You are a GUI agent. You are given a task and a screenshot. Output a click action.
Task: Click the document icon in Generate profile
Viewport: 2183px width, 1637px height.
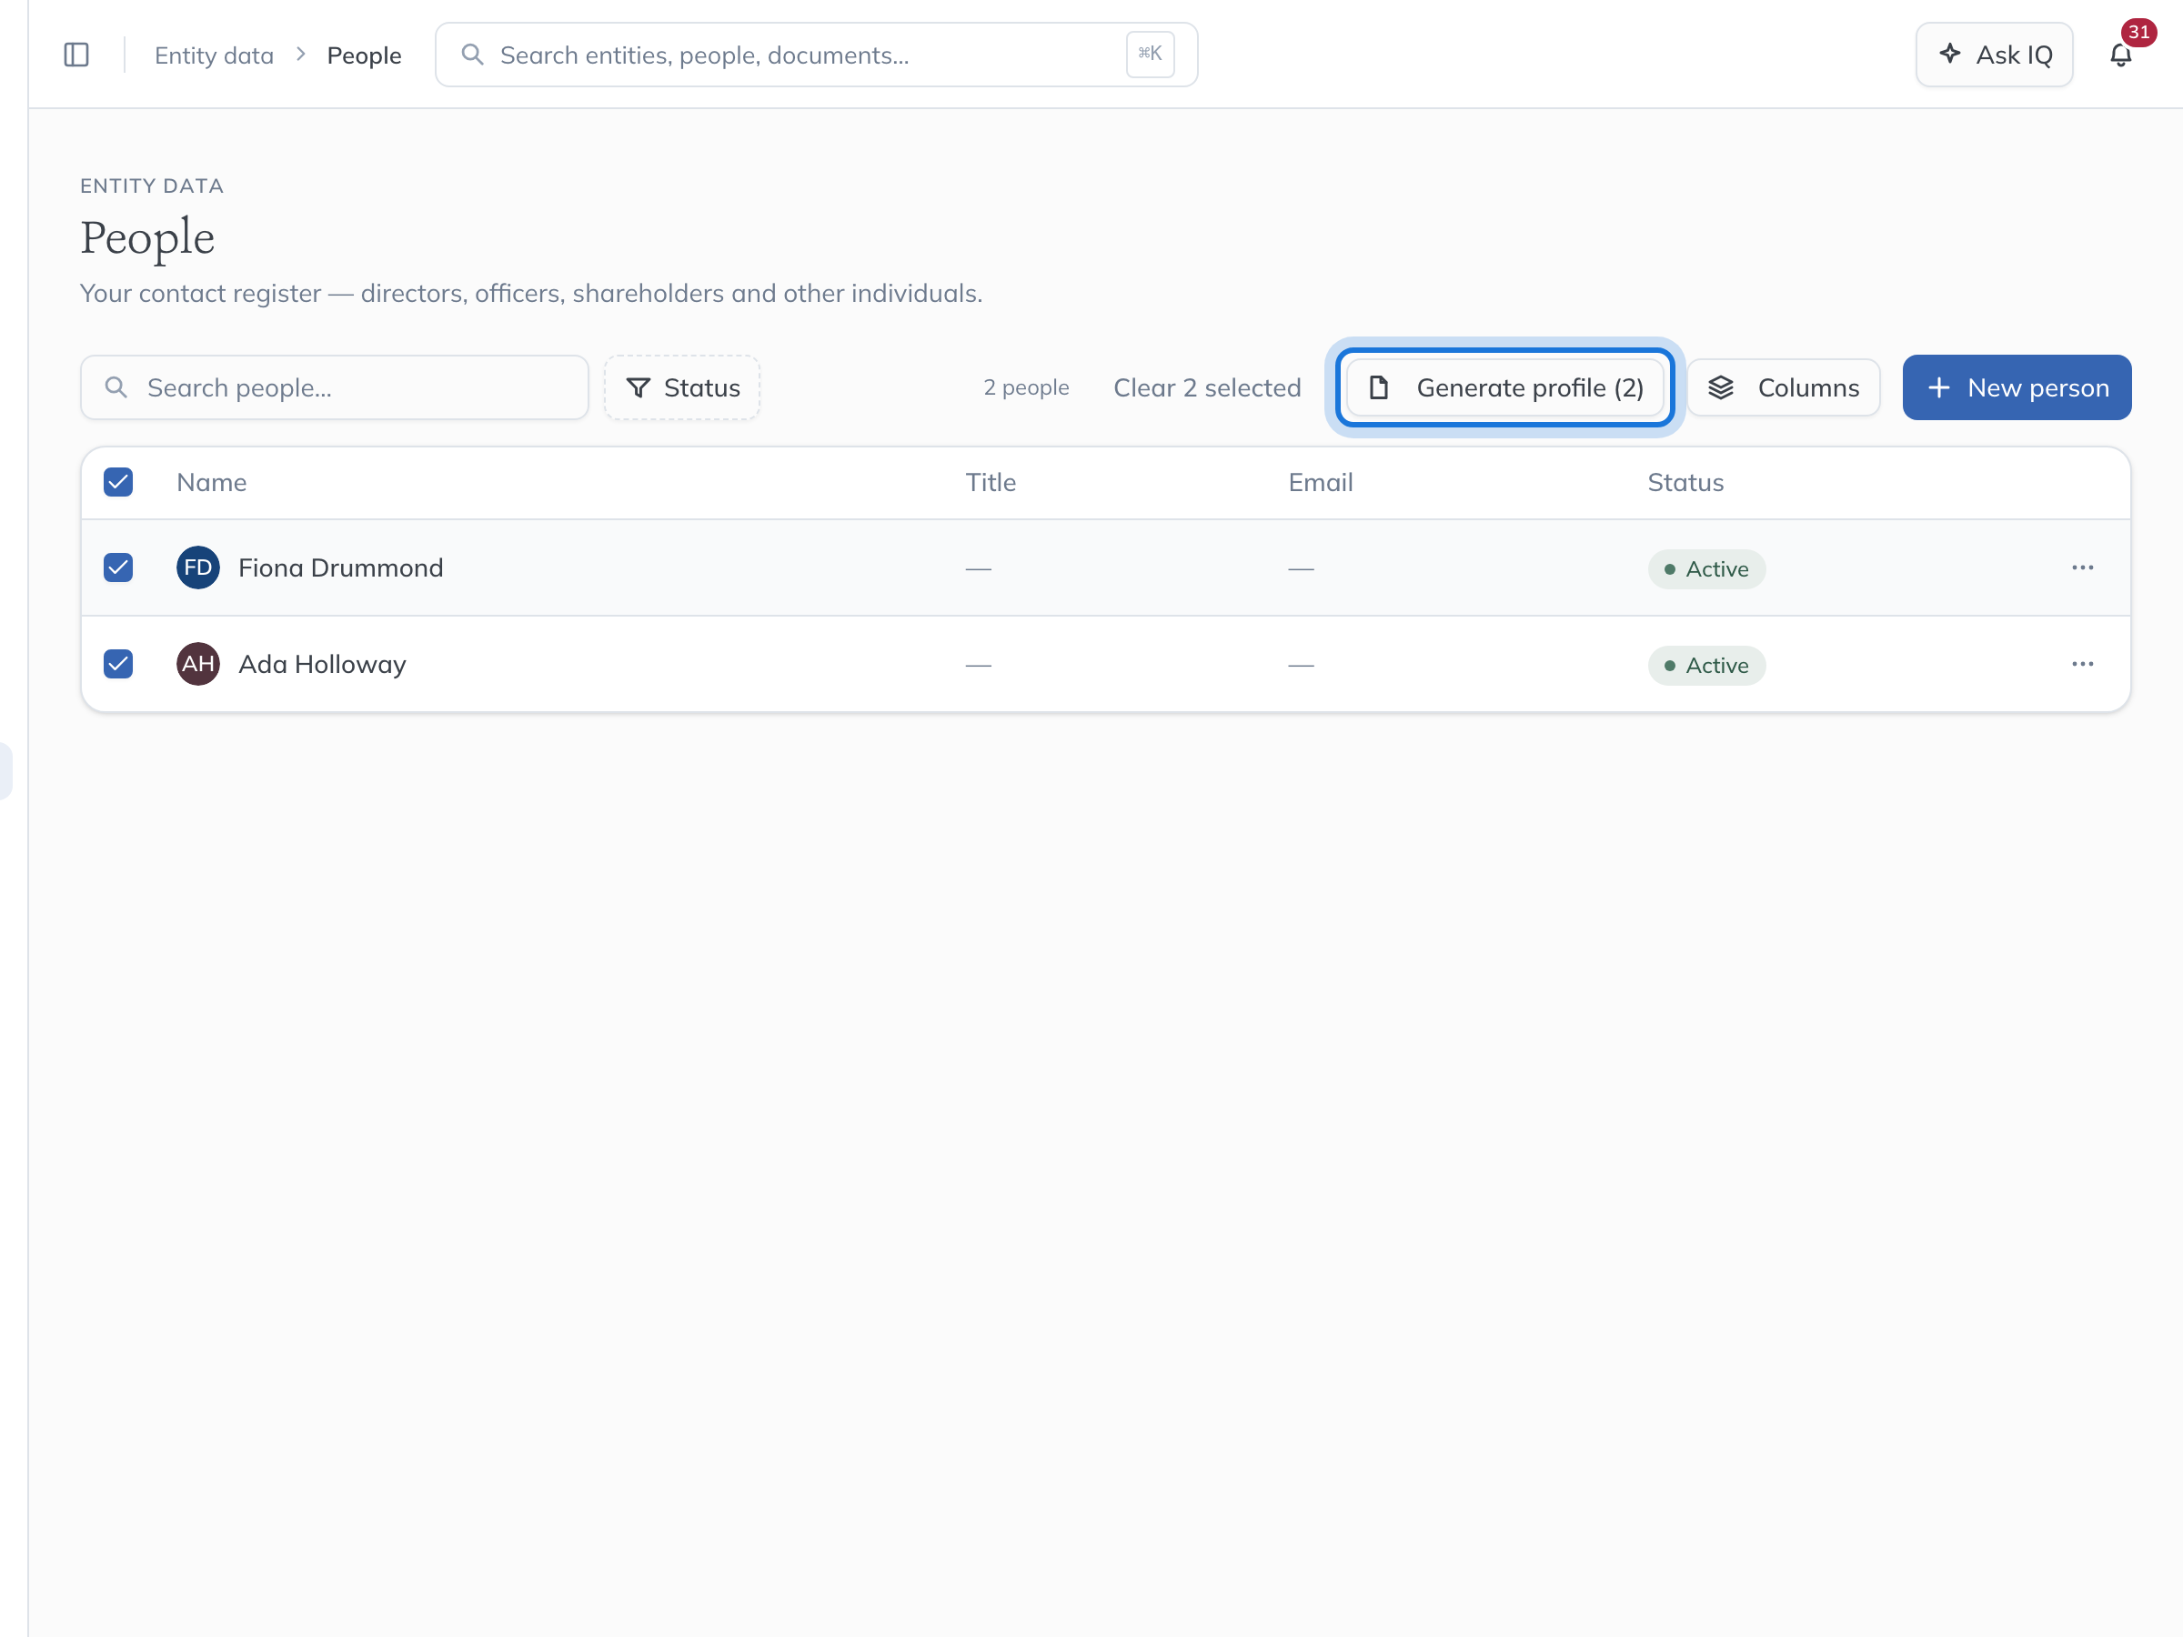[x=1379, y=387]
